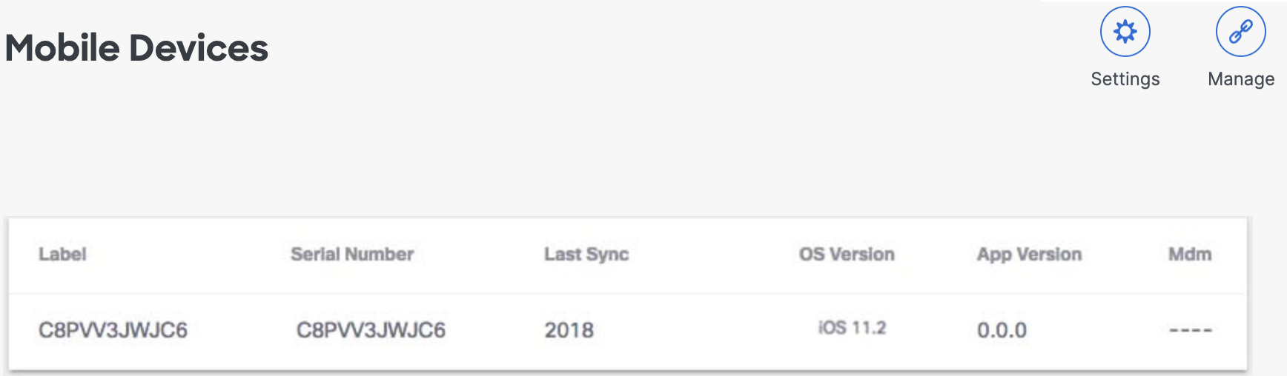Click the dashed Mdm value cell
The width and height of the screenshot is (1287, 376).
pos(1191,330)
